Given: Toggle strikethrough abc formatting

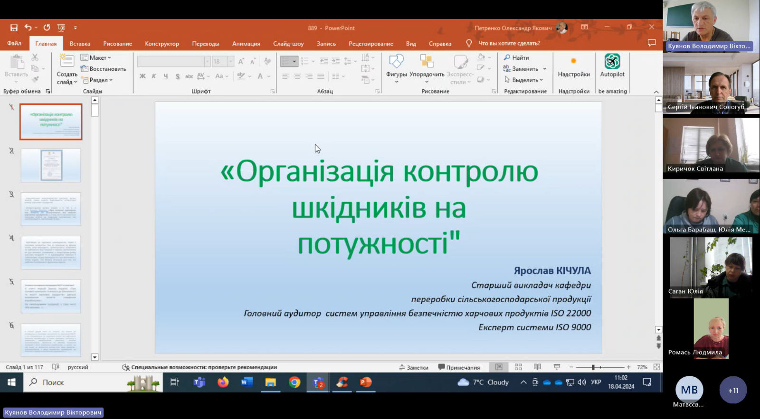Looking at the screenshot, I should coord(189,76).
